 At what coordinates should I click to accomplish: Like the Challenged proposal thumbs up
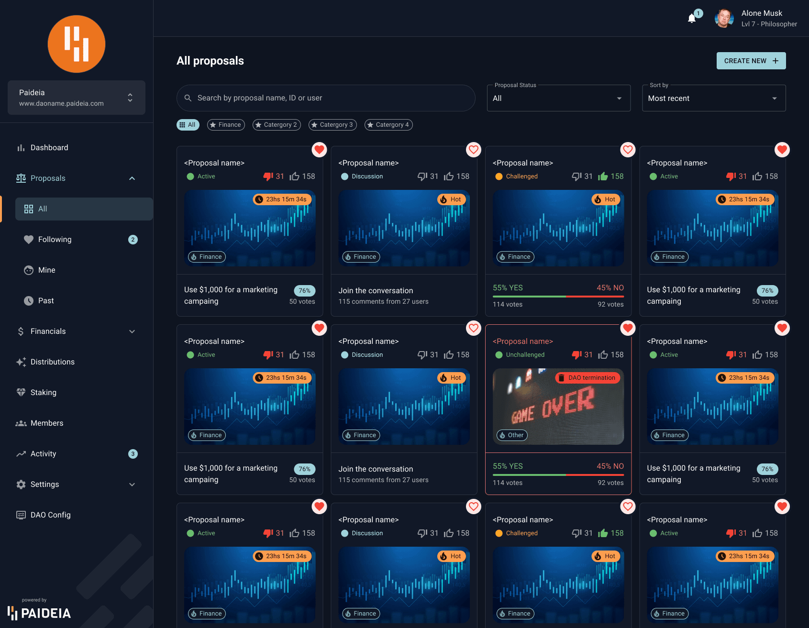pyautogui.click(x=602, y=176)
